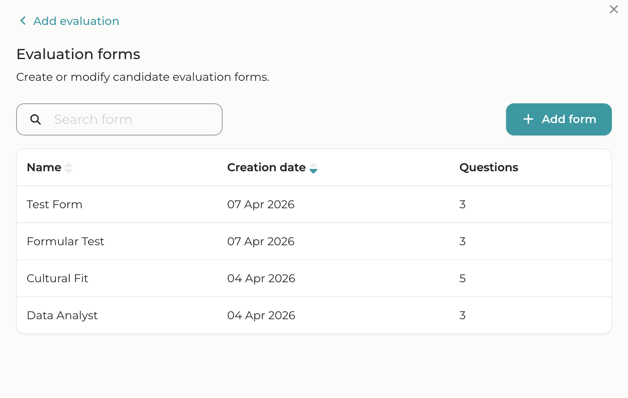
Task: Open the Data Analyst form
Action: (x=62, y=315)
